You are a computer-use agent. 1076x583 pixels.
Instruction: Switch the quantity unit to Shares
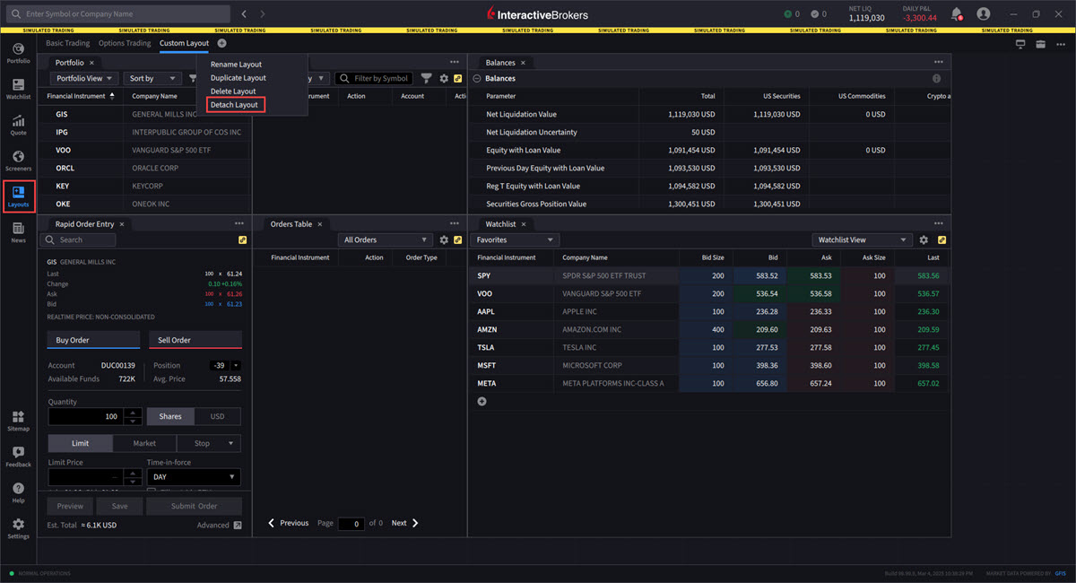pyautogui.click(x=170, y=416)
